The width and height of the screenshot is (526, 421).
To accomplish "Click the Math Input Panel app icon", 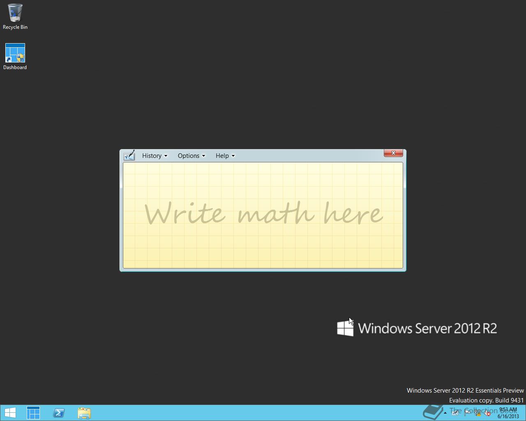I will click(x=129, y=155).
